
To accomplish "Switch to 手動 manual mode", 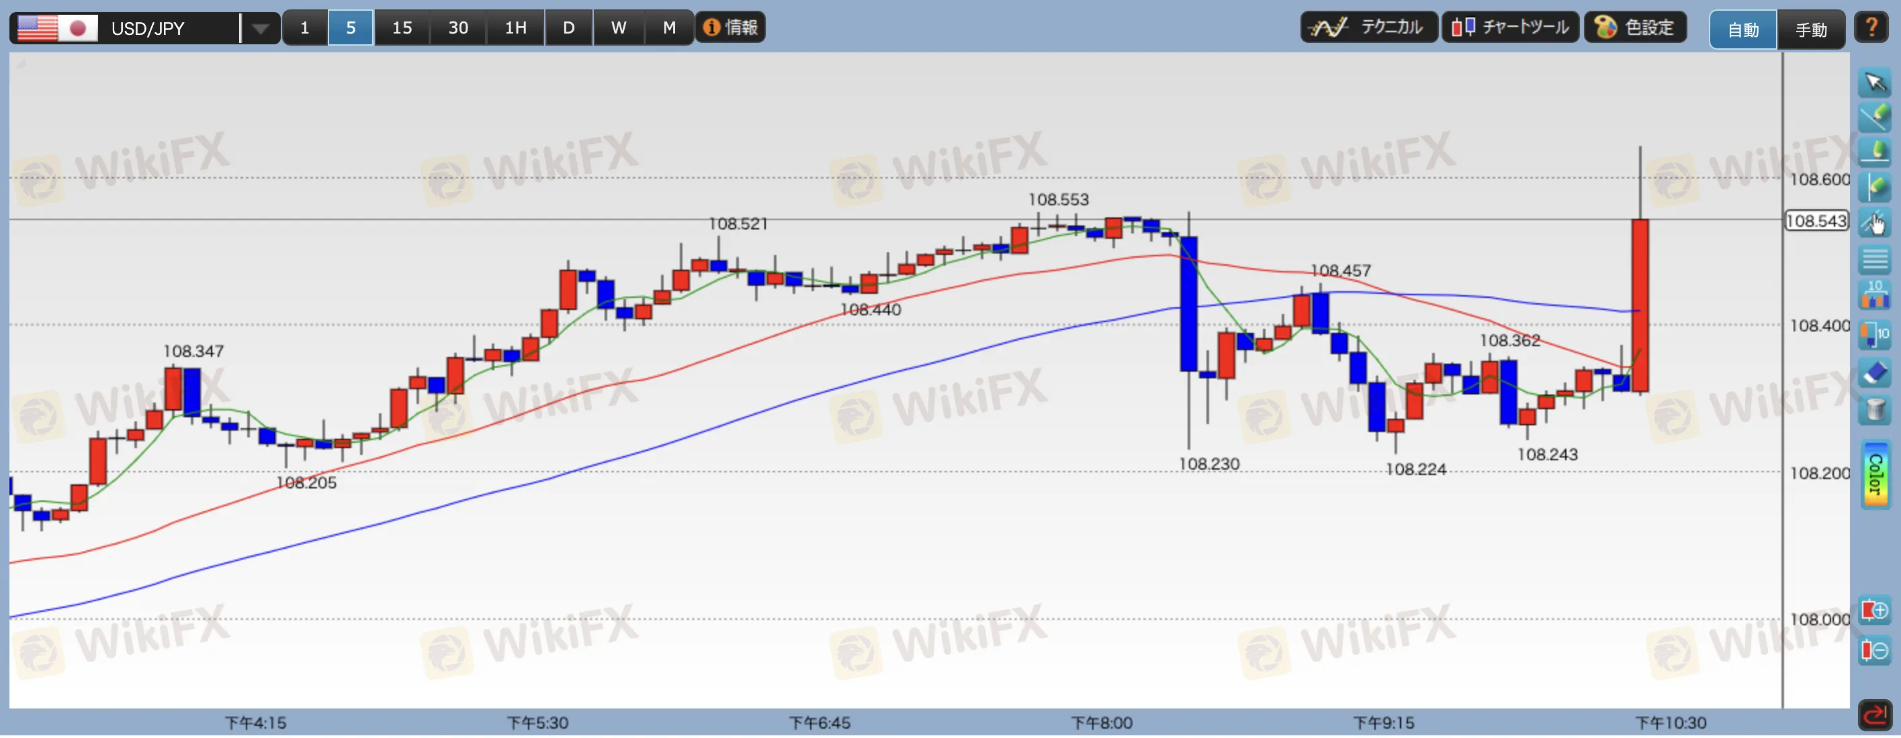I will [1810, 30].
